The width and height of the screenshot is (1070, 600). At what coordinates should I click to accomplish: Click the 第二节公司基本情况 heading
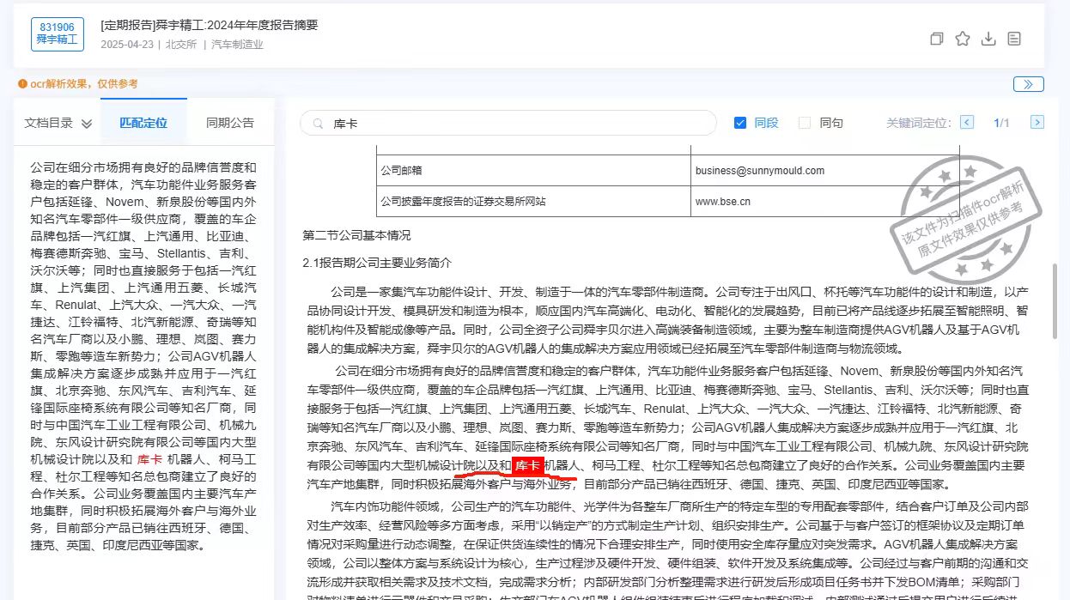click(357, 235)
